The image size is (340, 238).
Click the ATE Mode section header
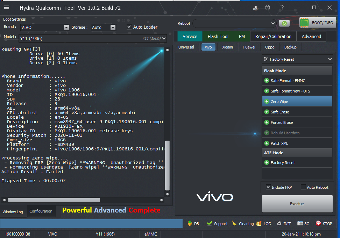297,153
